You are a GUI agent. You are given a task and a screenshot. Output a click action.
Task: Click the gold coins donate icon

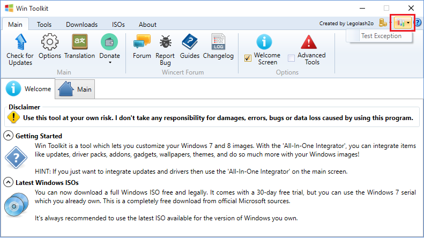click(383, 23)
